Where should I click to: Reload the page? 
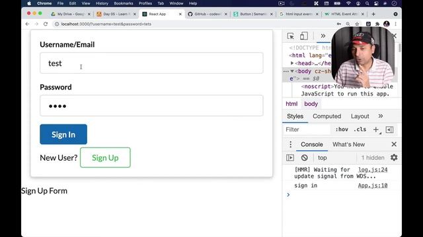point(46,24)
